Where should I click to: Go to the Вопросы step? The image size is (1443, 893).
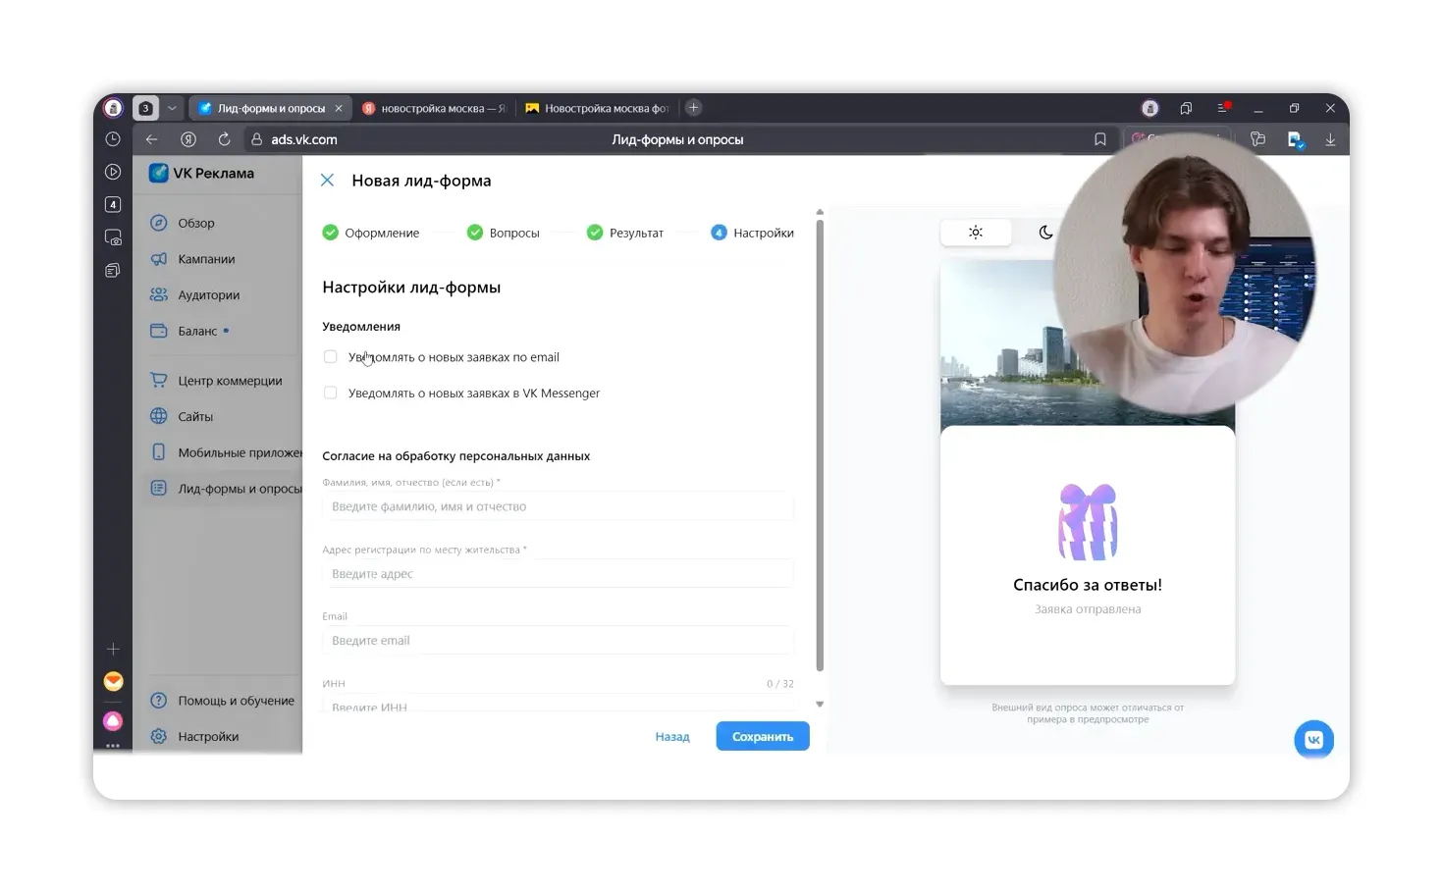[x=504, y=233]
